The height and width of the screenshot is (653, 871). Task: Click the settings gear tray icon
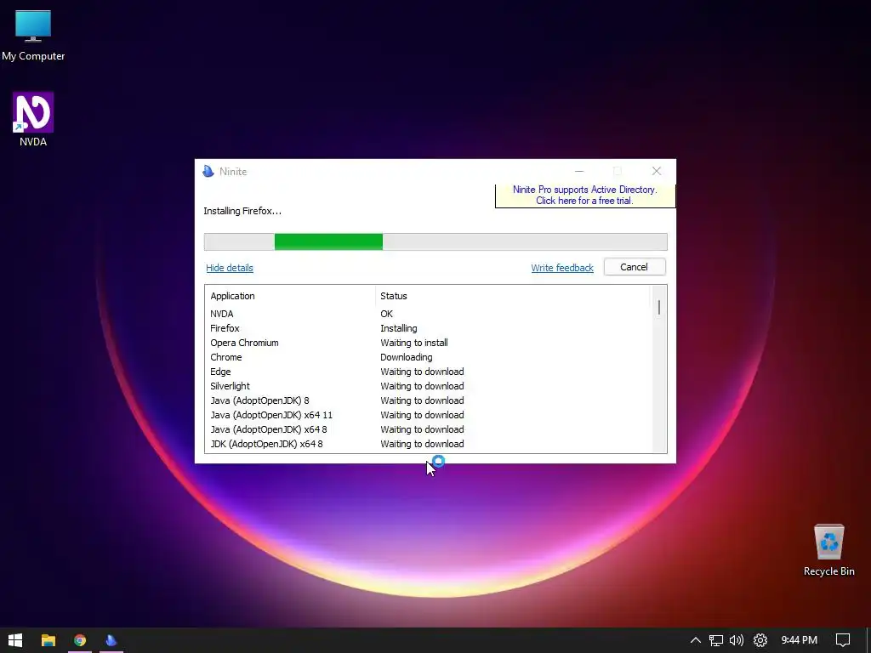760,640
